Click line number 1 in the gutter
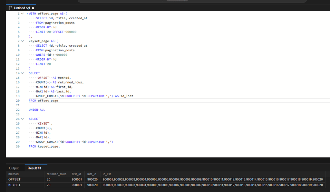Viewport: 330px width, 192px height. coord(18,14)
